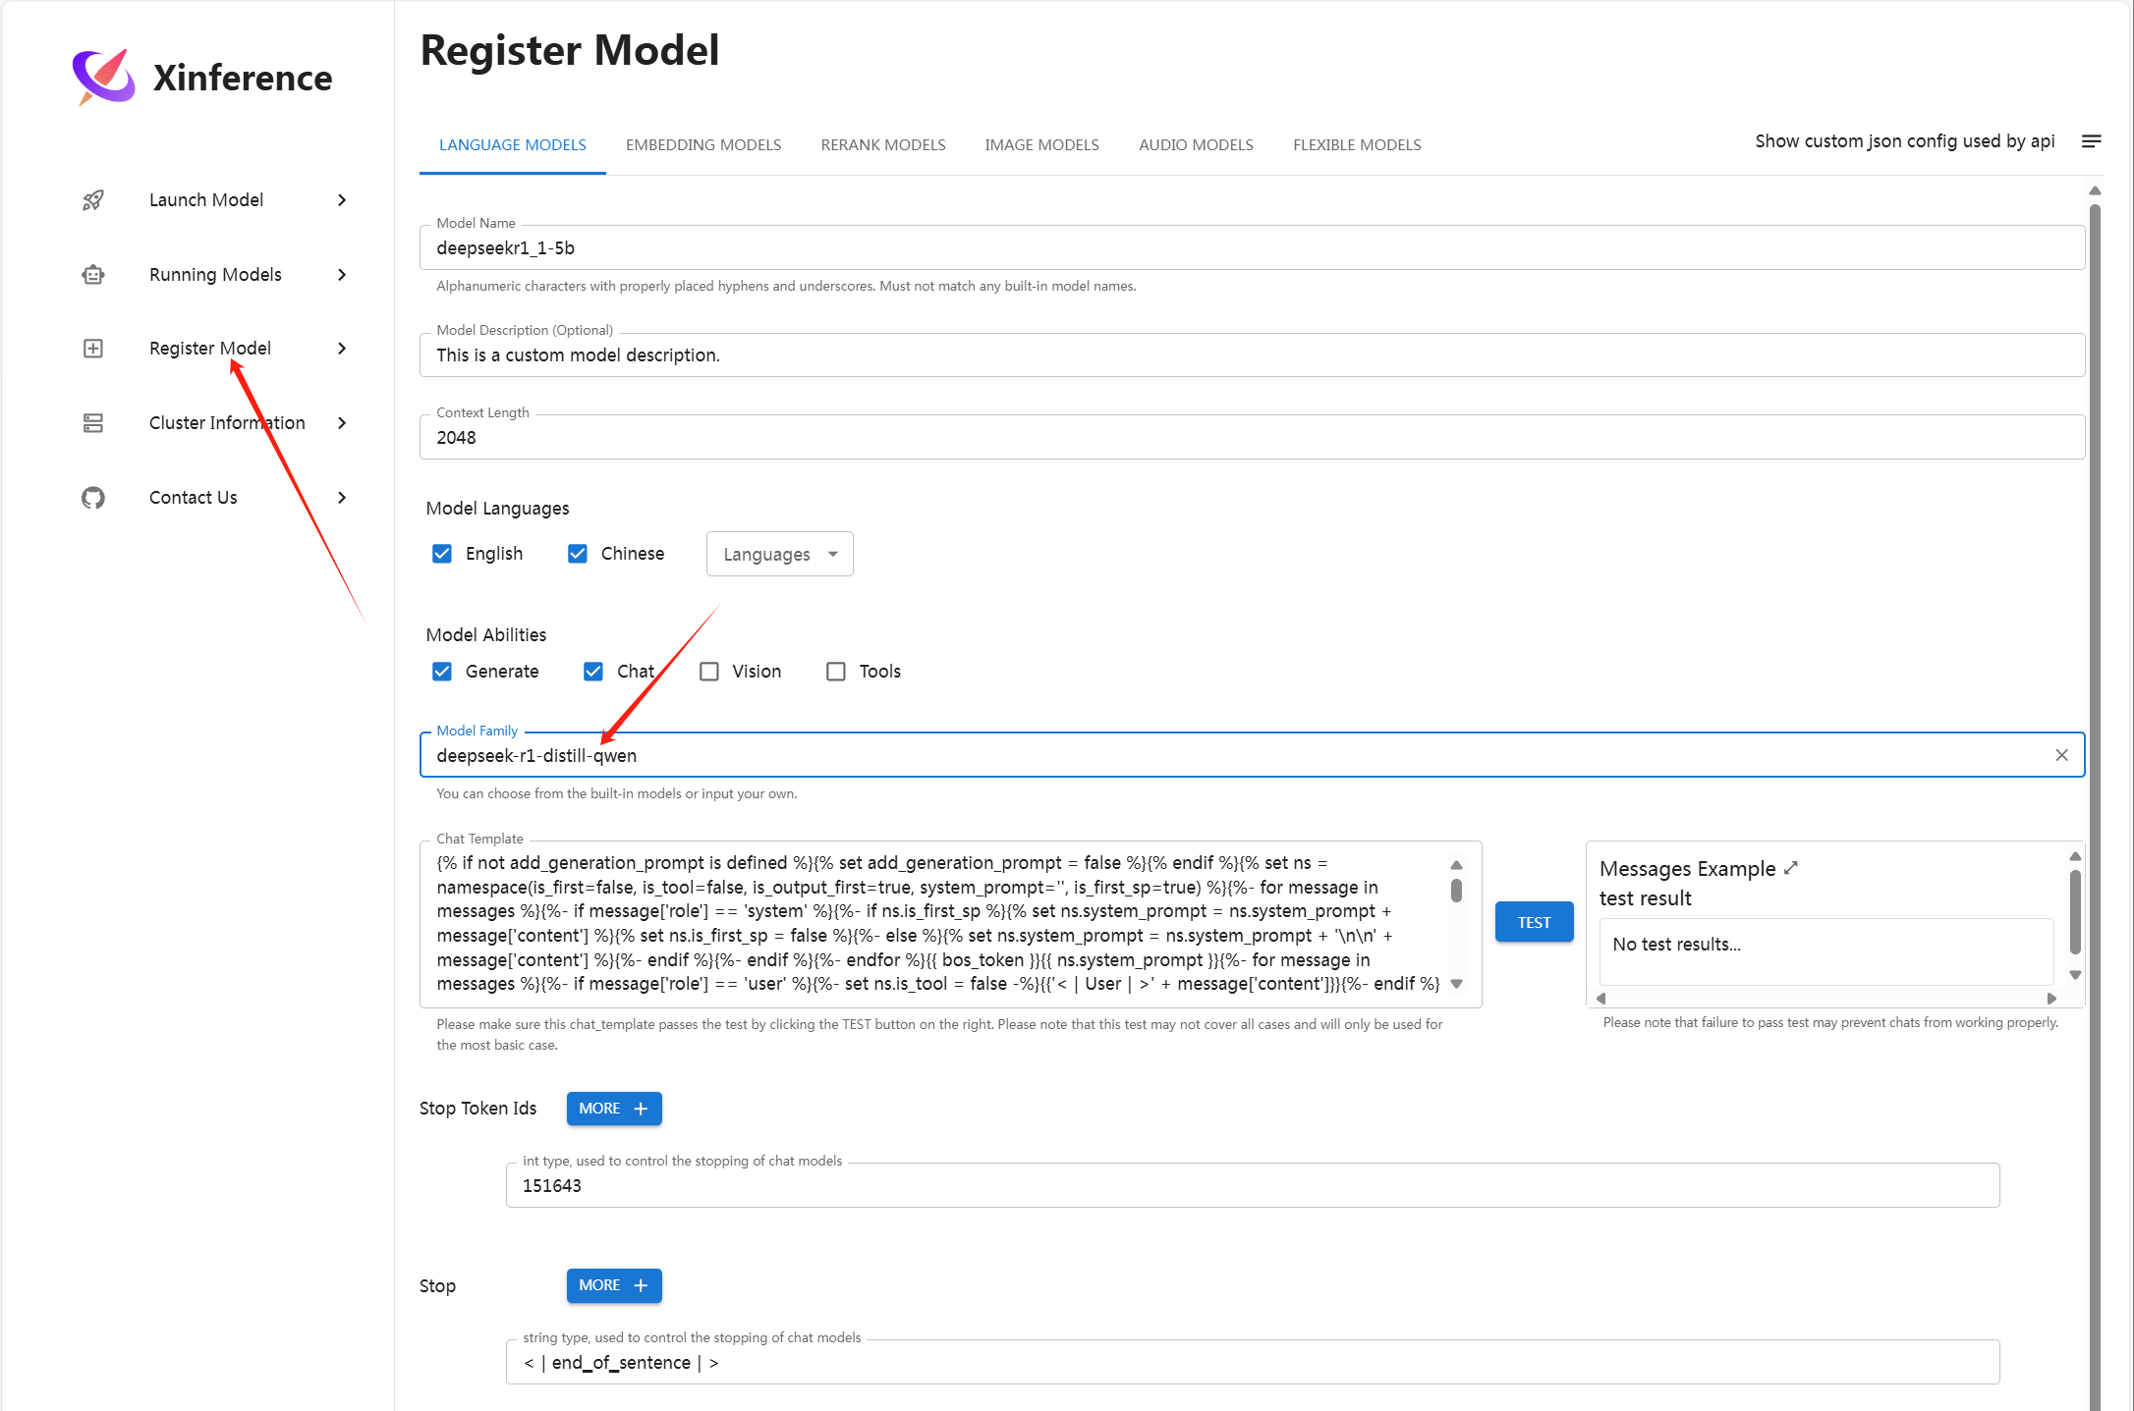The width and height of the screenshot is (2134, 1411).
Task: Enable the Vision ability checkbox
Action: pos(709,672)
